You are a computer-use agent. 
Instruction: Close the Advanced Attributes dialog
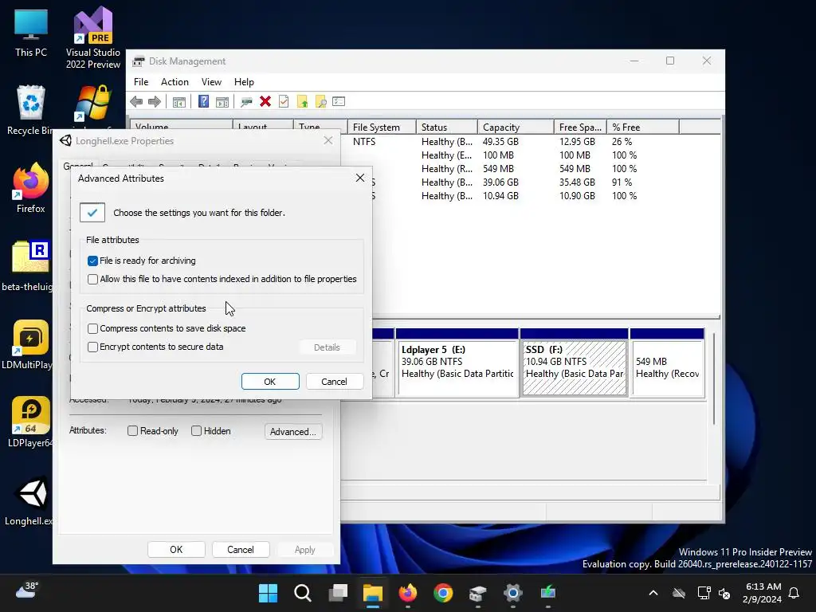[360, 178]
